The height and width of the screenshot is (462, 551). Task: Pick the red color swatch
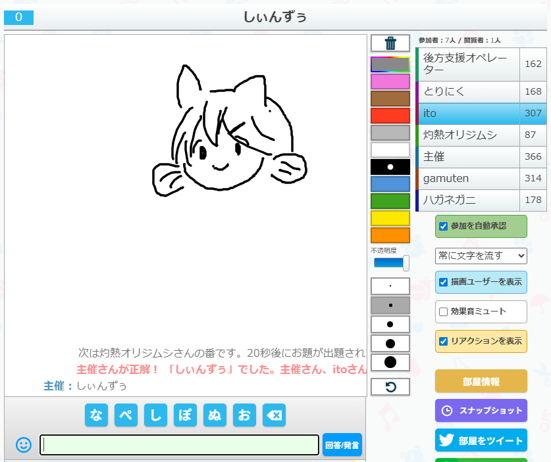click(390, 116)
